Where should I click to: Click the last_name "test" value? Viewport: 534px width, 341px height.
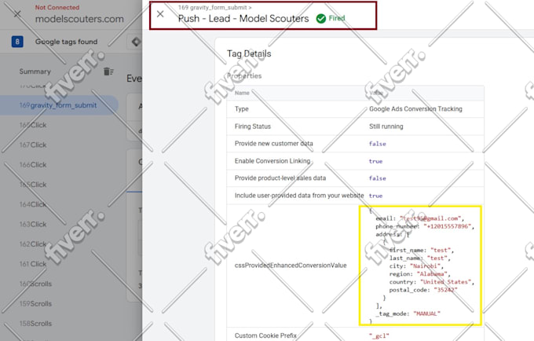437,258
